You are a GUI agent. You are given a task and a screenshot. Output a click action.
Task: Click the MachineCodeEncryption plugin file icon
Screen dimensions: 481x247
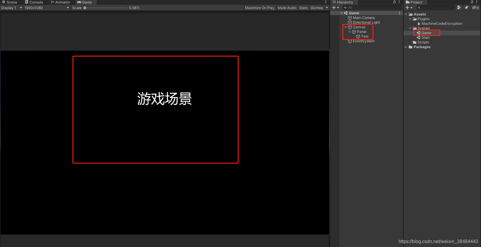(x=419, y=24)
